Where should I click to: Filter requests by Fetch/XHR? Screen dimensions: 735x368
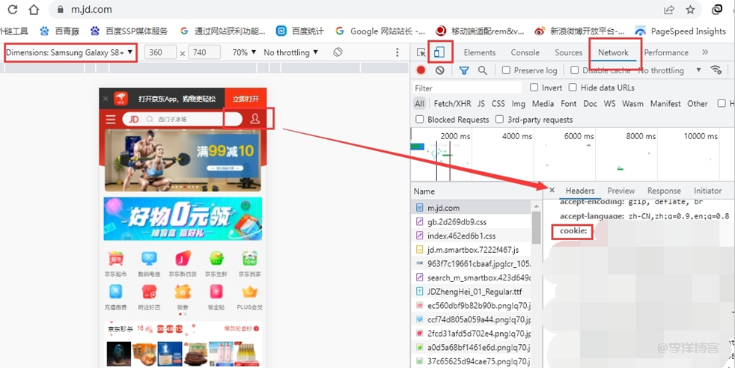(x=452, y=104)
